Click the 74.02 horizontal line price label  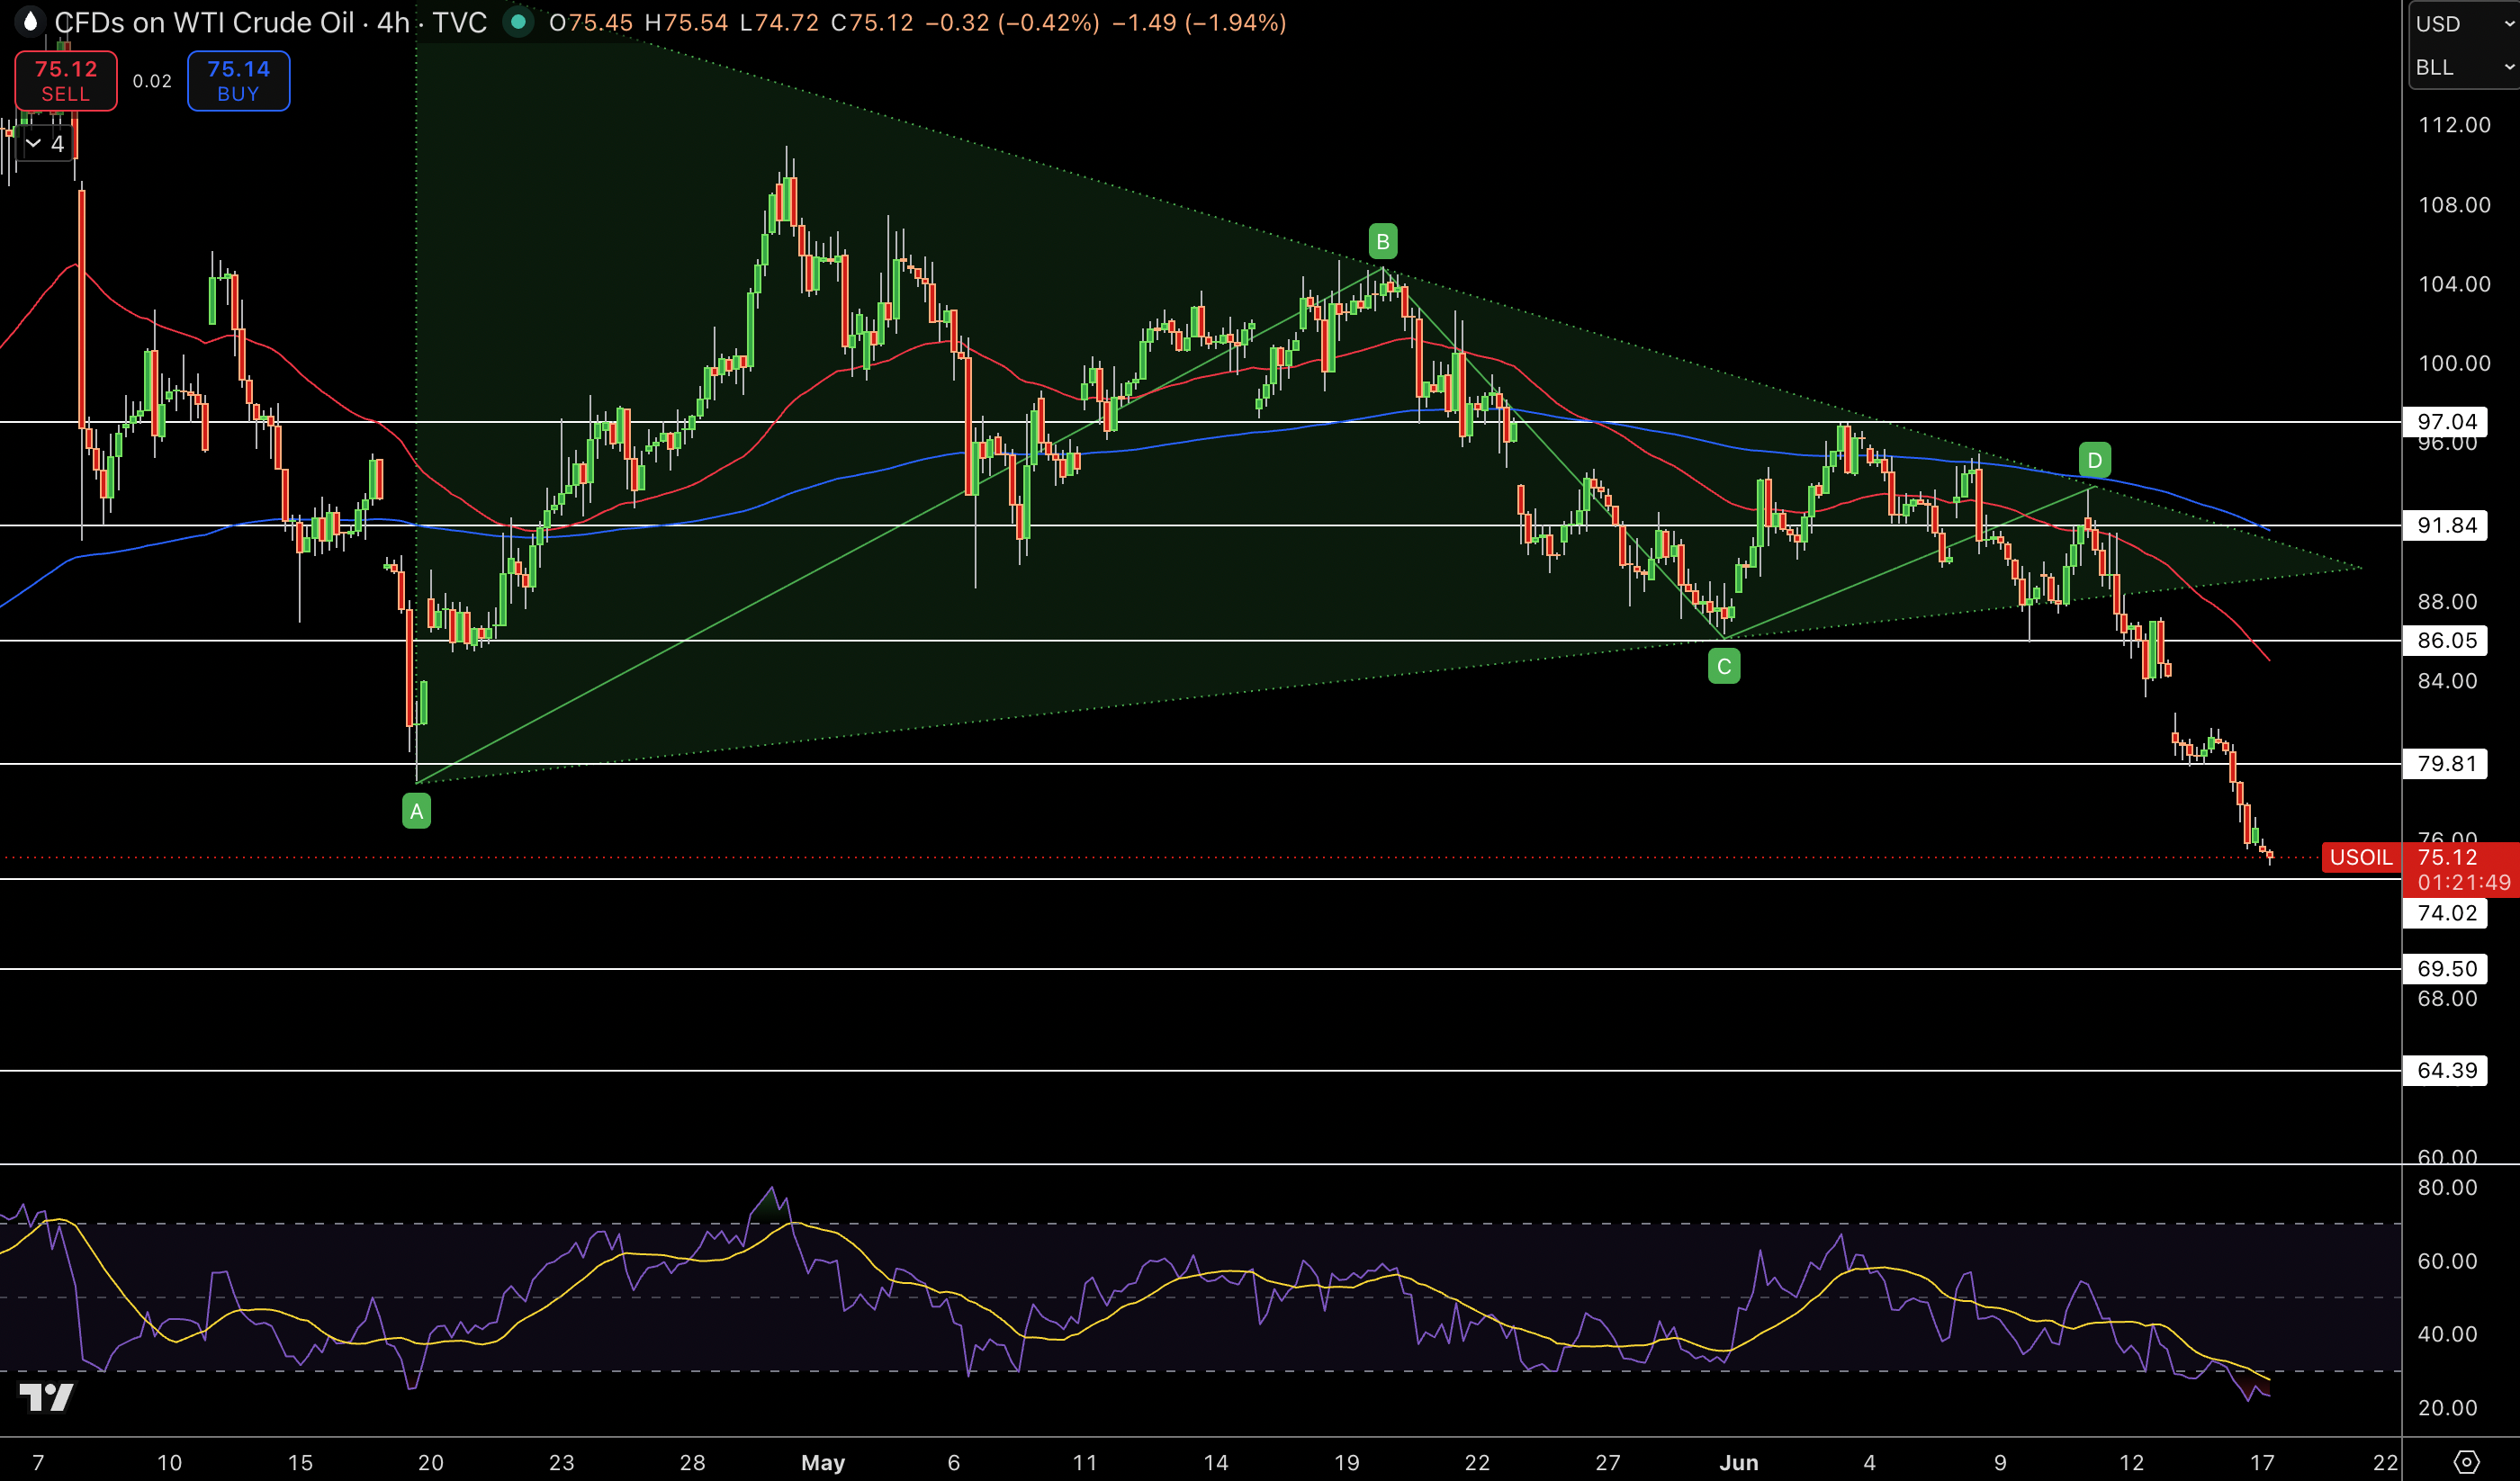tap(2445, 912)
